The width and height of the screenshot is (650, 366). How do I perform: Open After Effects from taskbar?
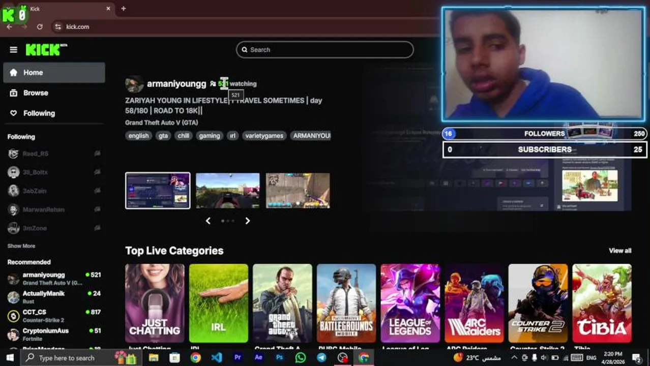point(258,358)
